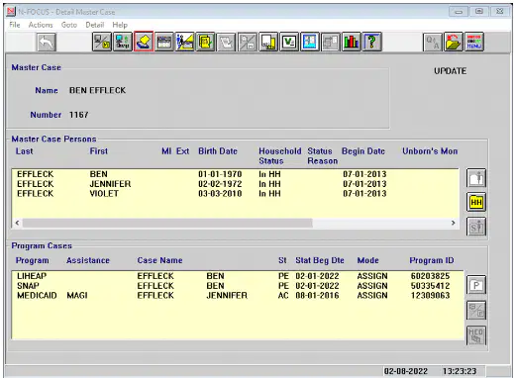Click the greyed documents icon before the bar chart
The image size is (514, 378).
[x=331, y=42]
